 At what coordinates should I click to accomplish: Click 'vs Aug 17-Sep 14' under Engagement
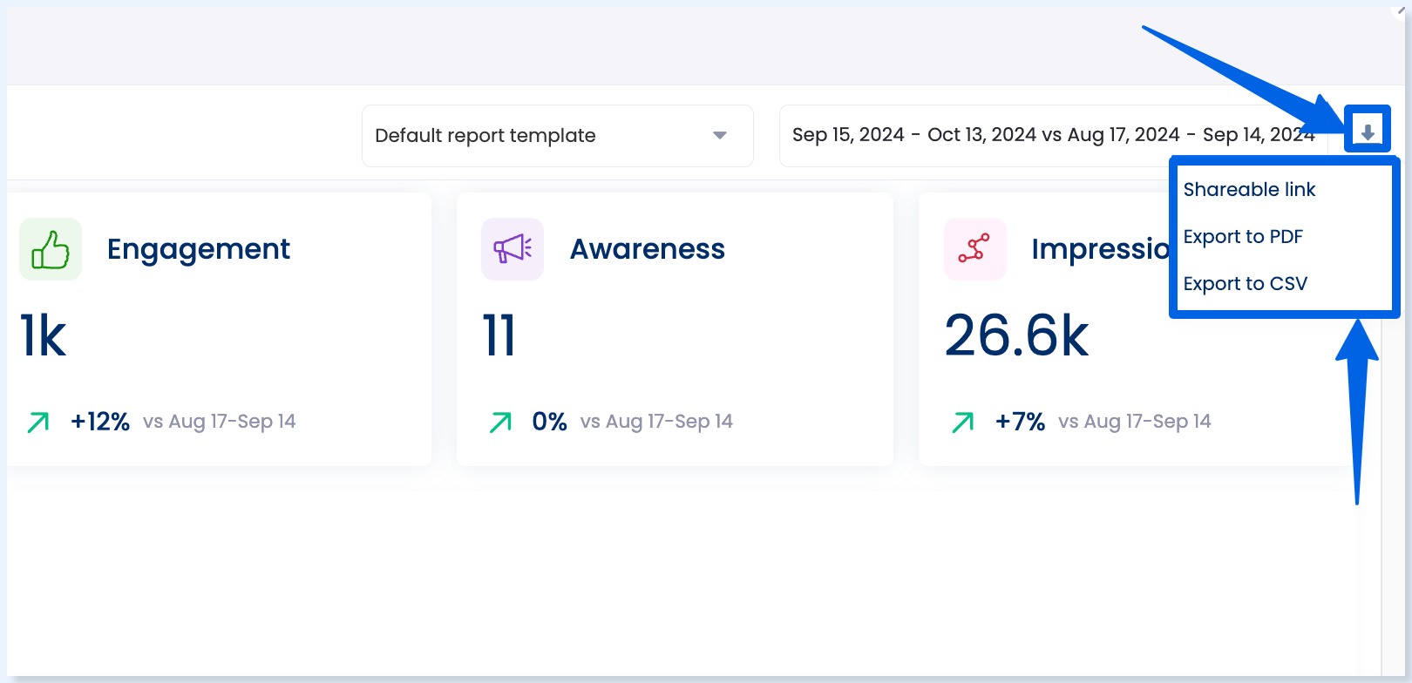coord(220,422)
